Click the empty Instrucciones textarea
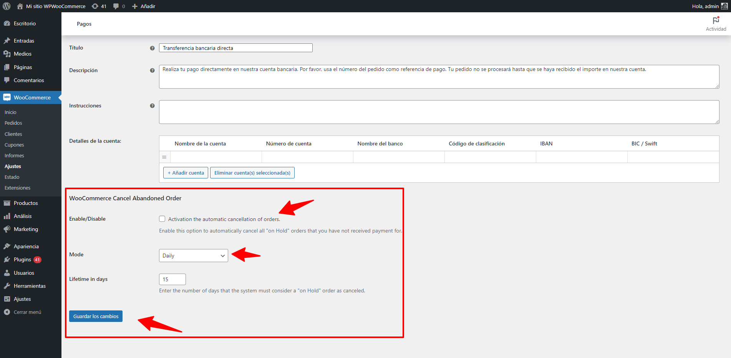The width and height of the screenshot is (731, 358). point(439,112)
